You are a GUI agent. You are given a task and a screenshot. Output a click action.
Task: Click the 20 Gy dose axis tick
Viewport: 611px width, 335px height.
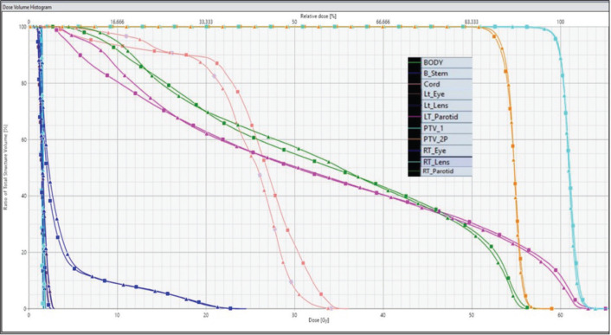(206, 314)
